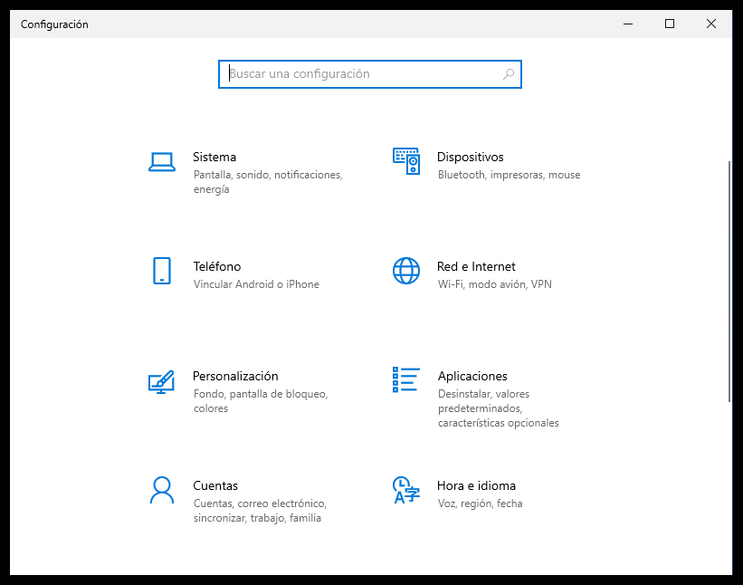Image resolution: width=743 pixels, height=585 pixels.
Task: Click 'Voz, región, fecha' description
Action: (x=480, y=503)
